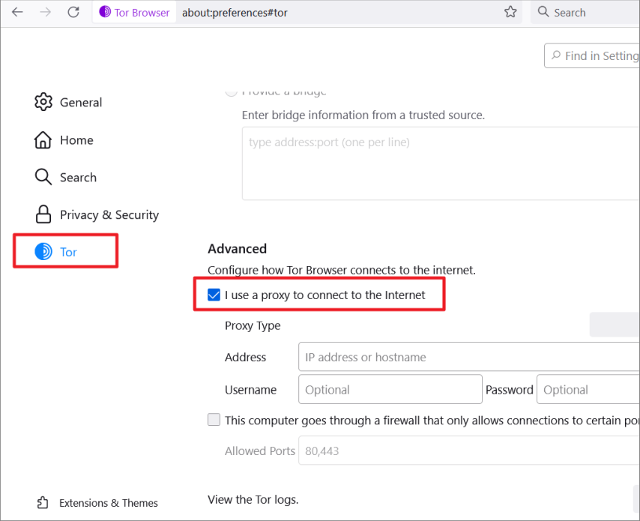Click the Tor Browser onion identity icon
640x521 pixels.
[105, 12]
